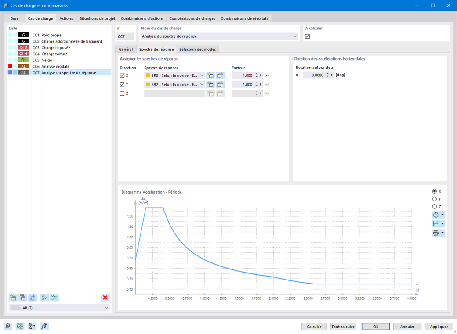The image size is (457, 334).
Task: Click the printer icon beside the diagram
Action: 436,233
